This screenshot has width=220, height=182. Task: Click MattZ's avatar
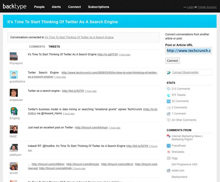pyautogui.click(x=14, y=129)
